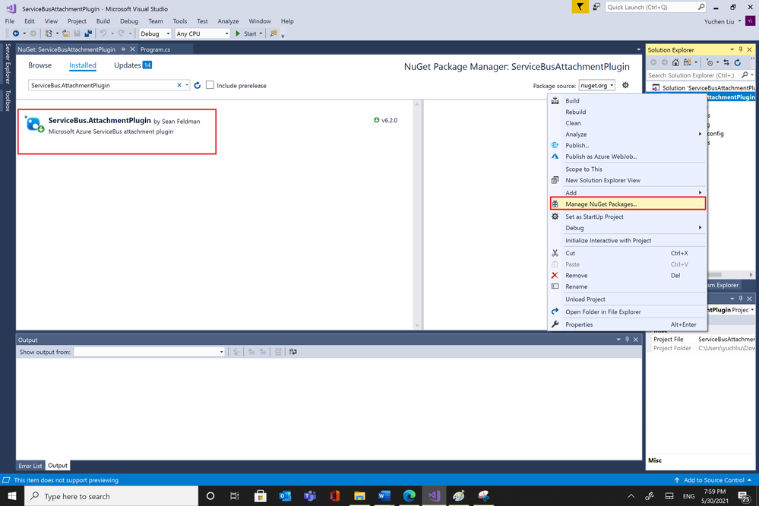Switch to the Error List tab

click(x=30, y=466)
